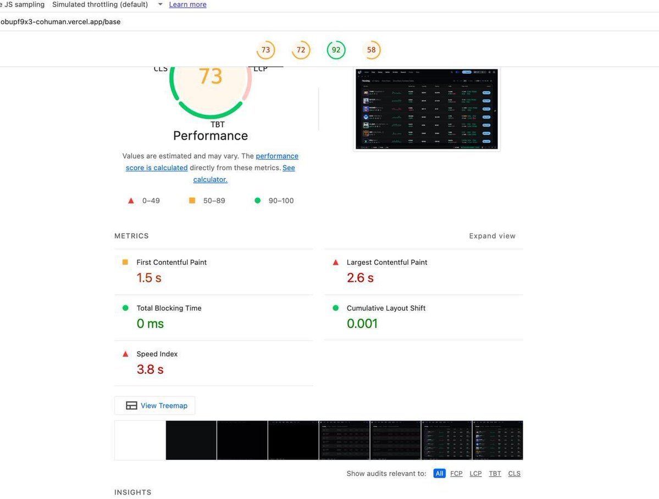Click the Cumulative Layout Shift metric label
659x499 pixels.
(x=386, y=308)
